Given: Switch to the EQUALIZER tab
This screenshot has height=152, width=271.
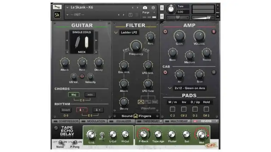Looking at the screenshot, I should (x=121, y=121).
